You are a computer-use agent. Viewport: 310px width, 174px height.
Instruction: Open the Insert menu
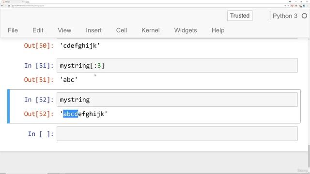[x=93, y=30]
